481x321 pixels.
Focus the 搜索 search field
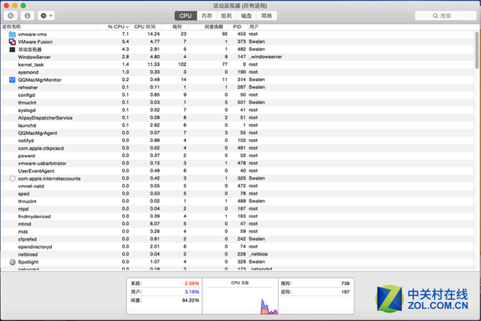click(x=446, y=16)
